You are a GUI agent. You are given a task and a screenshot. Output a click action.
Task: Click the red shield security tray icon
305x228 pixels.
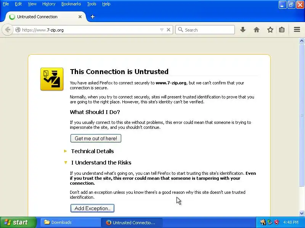pyautogui.click(x=276, y=222)
